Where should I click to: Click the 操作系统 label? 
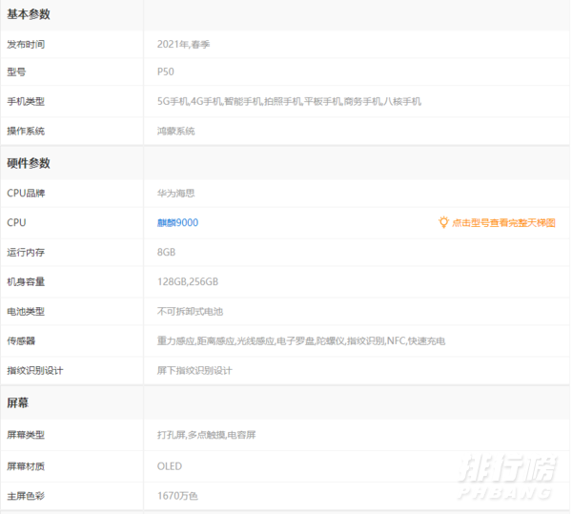click(26, 131)
